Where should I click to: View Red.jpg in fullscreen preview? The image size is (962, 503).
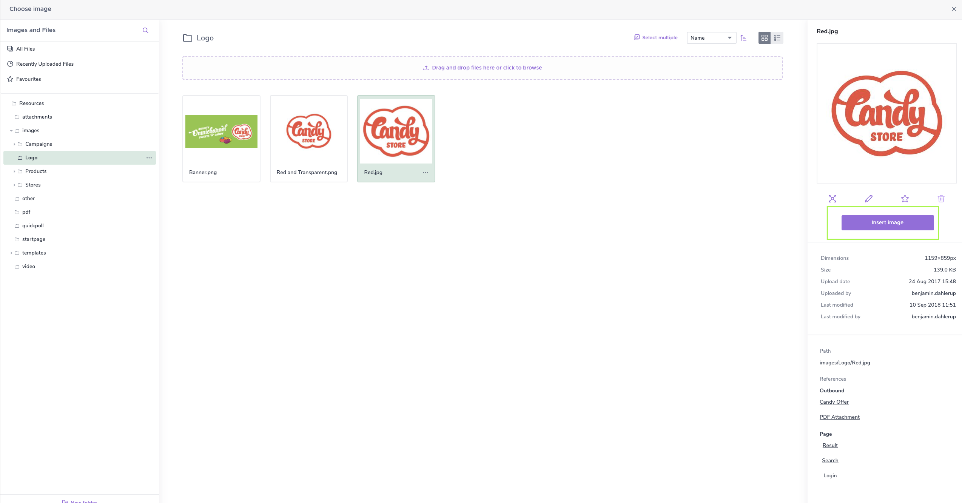[x=832, y=199]
